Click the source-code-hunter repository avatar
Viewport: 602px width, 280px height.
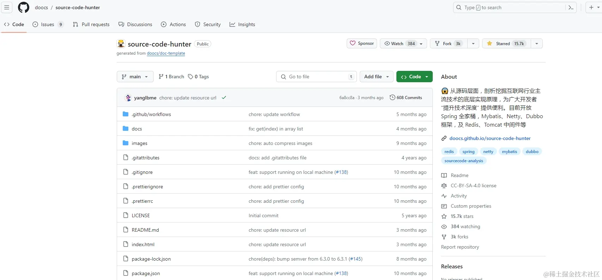coord(121,44)
